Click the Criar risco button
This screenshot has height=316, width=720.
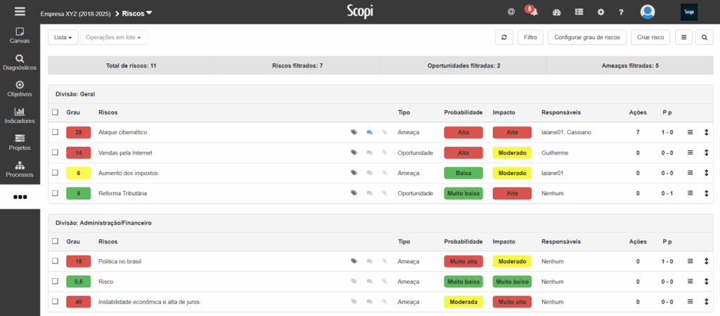(x=650, y=38)
